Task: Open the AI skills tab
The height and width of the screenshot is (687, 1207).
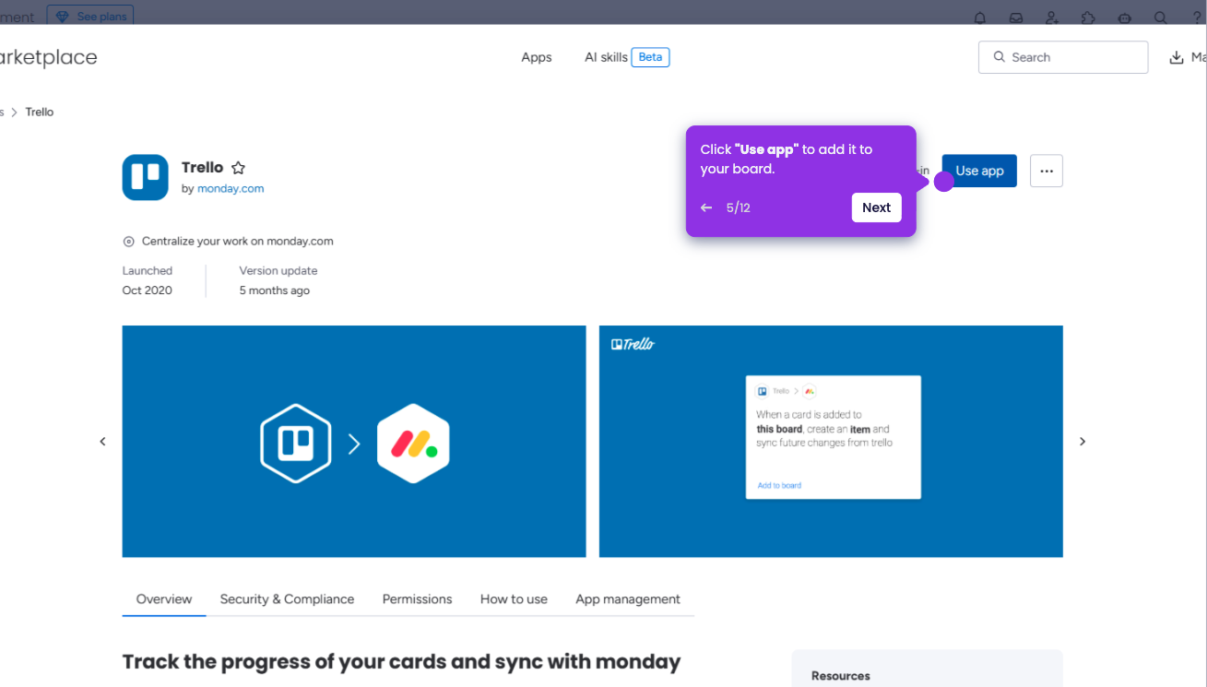Action: (x=606, y=57)
